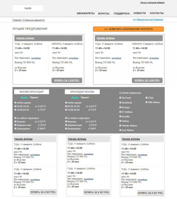Open Yakutia Airlines title of rightmost bottom card
Viewport: 177px width, 199px height.
[x=131, y=139]
